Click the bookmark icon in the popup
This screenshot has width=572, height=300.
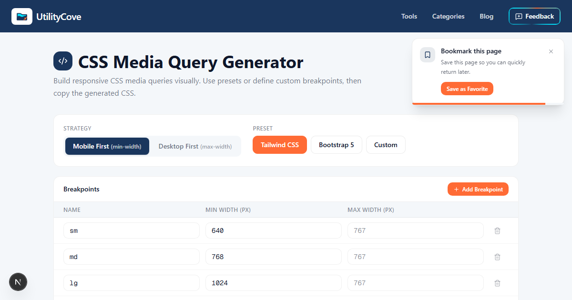coord(428,55)
